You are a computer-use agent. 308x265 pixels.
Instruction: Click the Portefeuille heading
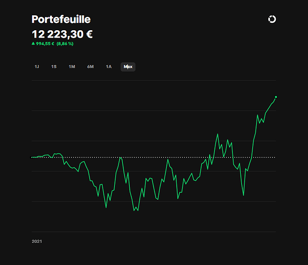tap(61, 19)
